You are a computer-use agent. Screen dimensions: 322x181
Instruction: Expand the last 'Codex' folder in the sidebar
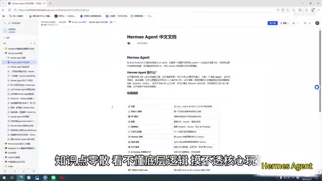point(4,166)
